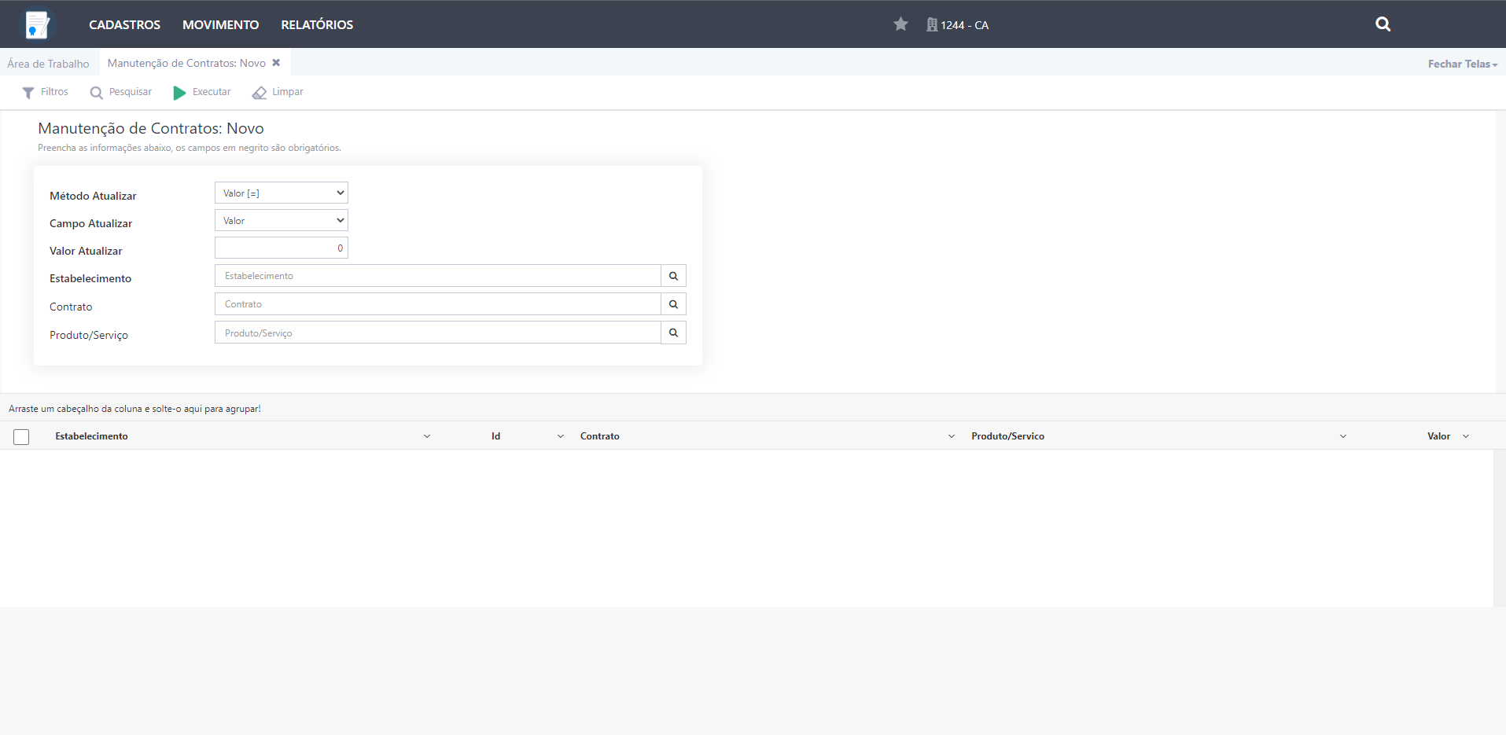Open the MOVIMENTO menu
The height and width of the screenshot is (735, 1506).
220,25
